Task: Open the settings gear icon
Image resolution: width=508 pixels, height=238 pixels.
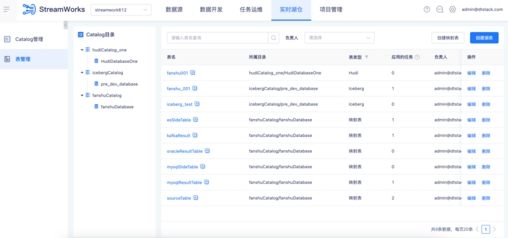Action: (452, 9)
